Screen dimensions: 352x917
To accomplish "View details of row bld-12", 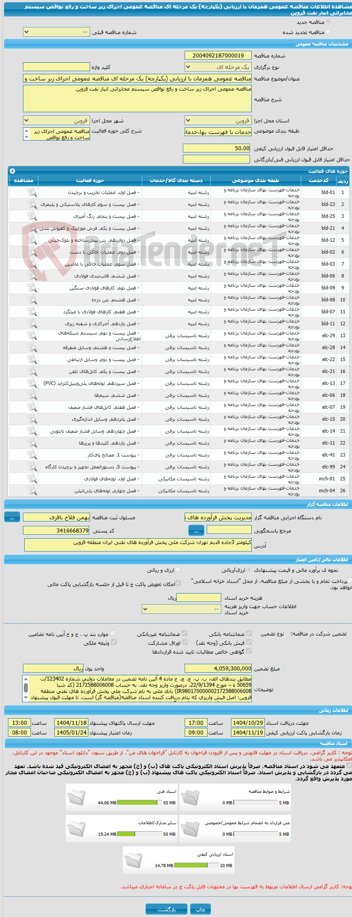I will [x=32, y=240].
